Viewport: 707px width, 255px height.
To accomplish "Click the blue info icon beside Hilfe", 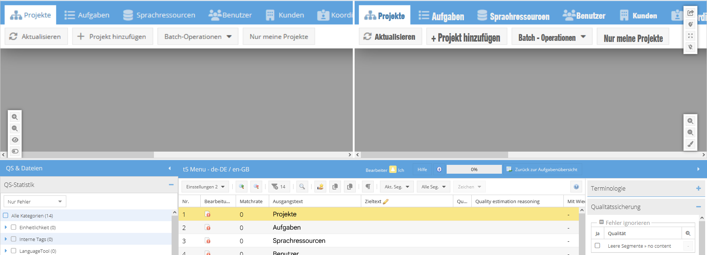I will (x=439, y=169).
